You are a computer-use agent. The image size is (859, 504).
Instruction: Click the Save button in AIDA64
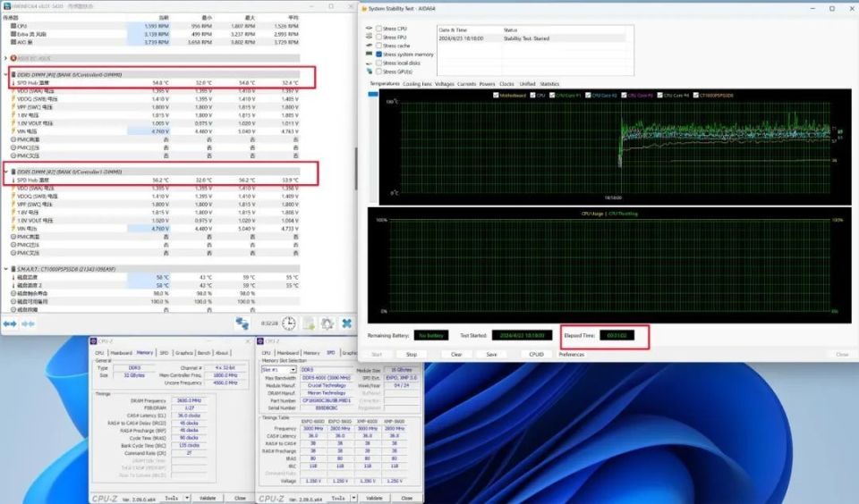(x=492, y=355)
